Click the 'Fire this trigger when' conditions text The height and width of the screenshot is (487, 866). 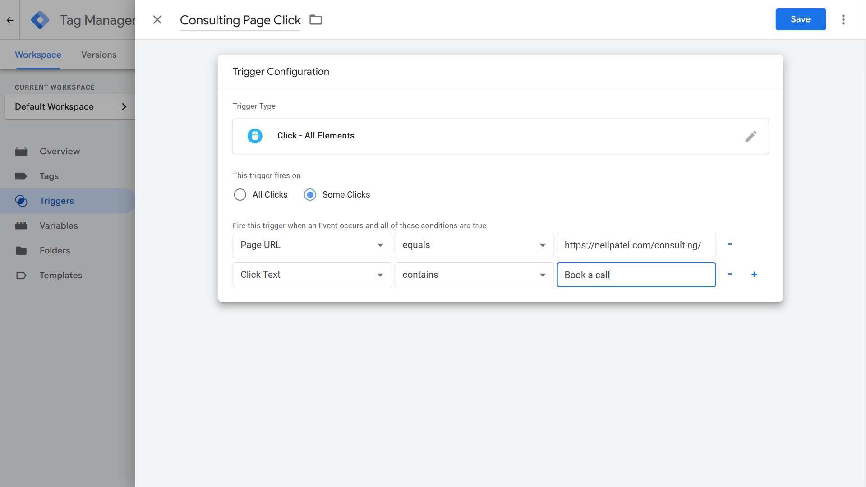[359, 225]
